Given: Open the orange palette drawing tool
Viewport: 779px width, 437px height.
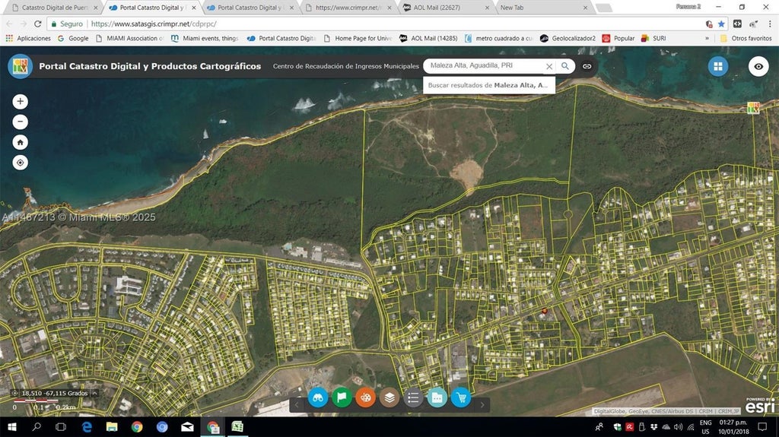Looking at the screenshot, I should [x=366, y=397].
